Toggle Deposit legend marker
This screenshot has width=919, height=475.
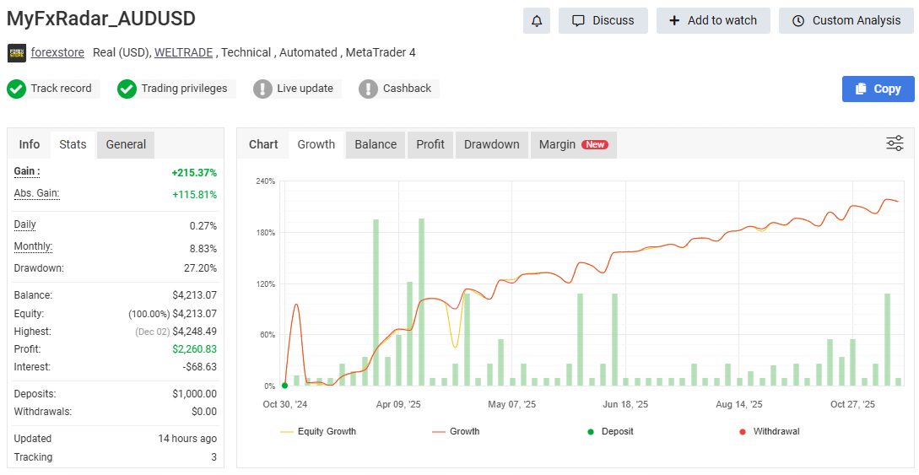pos(610,432)
